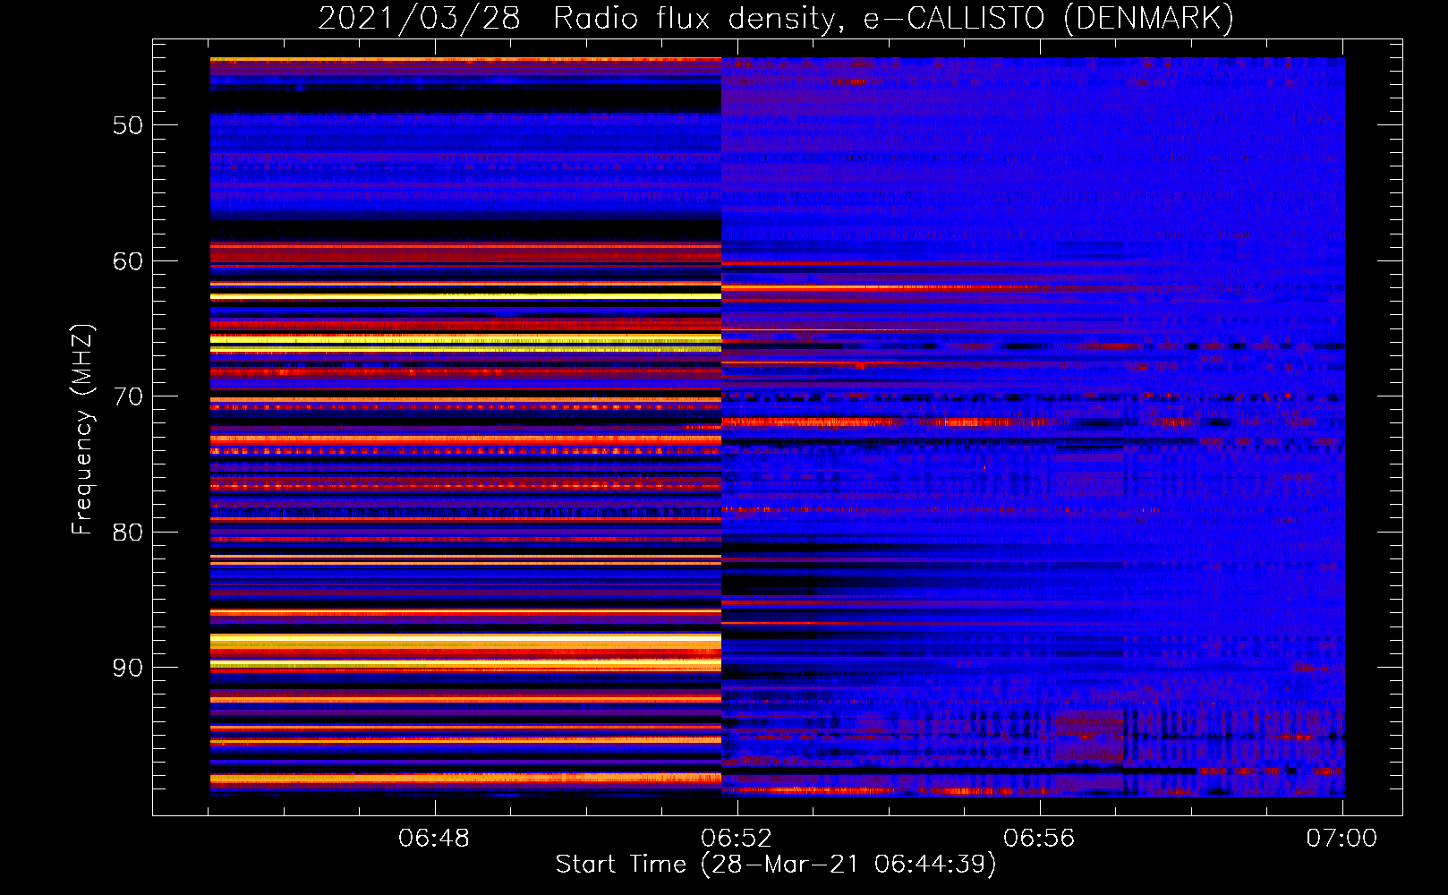Click the 06:48 time tick label
Screen dimensions: 1448x895
coord(434,839)
